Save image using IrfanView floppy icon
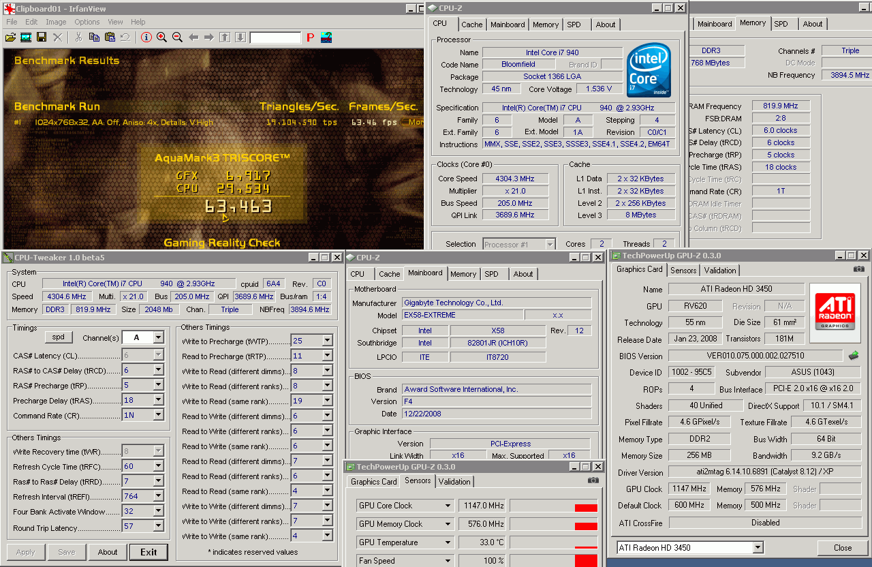The height and width of the screenshot is (567, 872). (42, 37)
